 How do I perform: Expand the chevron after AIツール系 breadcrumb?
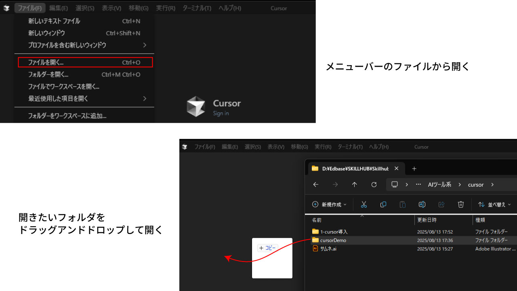tap(460, 184)
